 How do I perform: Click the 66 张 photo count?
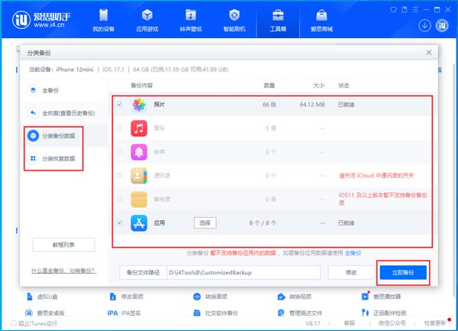click(x=269, y=105)
